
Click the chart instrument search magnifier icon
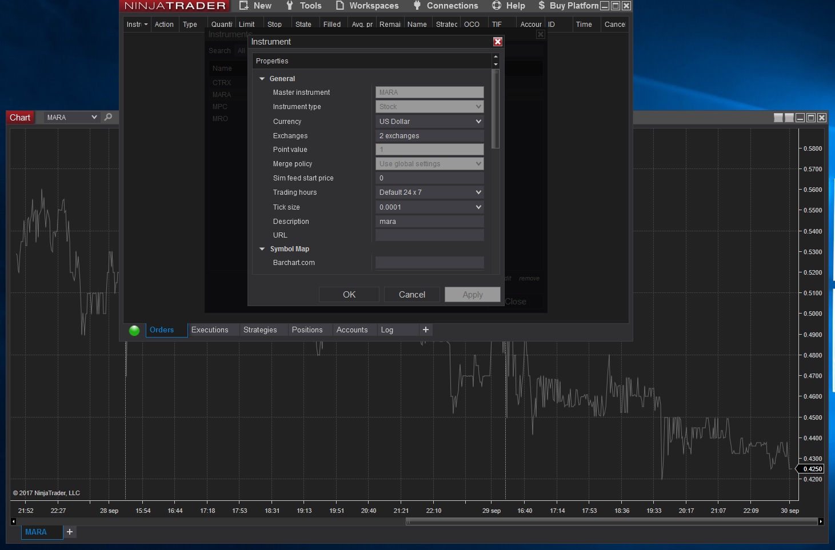coord(109,117)
